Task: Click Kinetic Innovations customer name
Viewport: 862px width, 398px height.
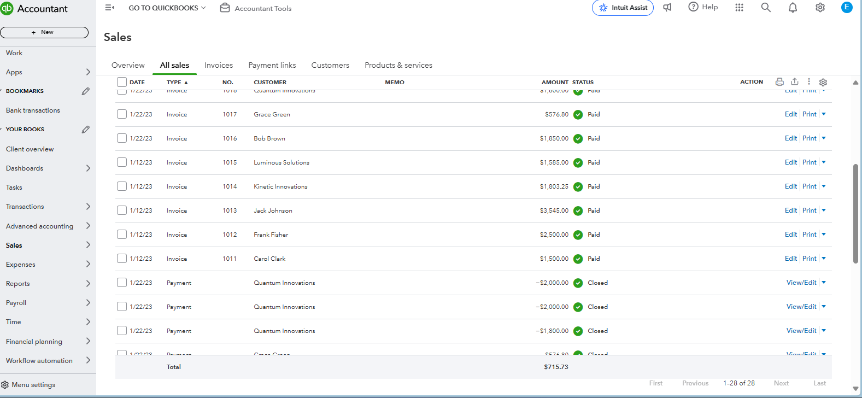Action: 280,187
